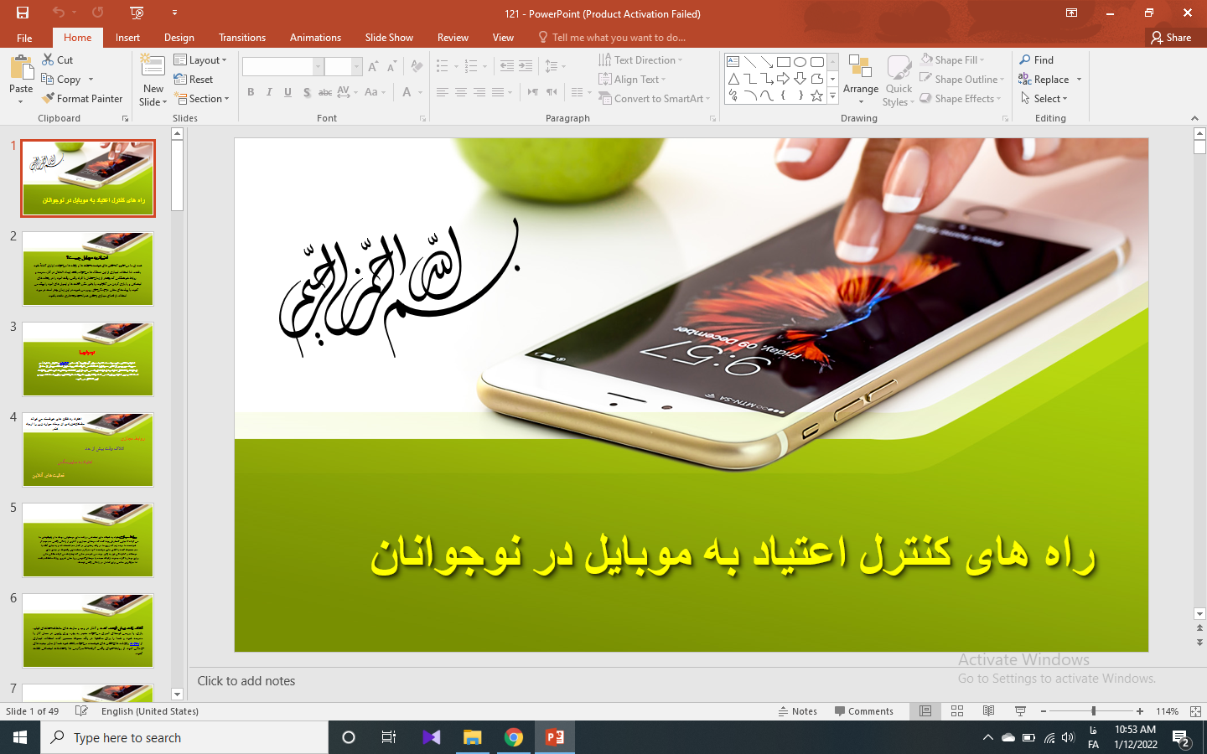The image size is (1207, 754).
Task: Open Reading View from status bar
Action: [989, 711]
